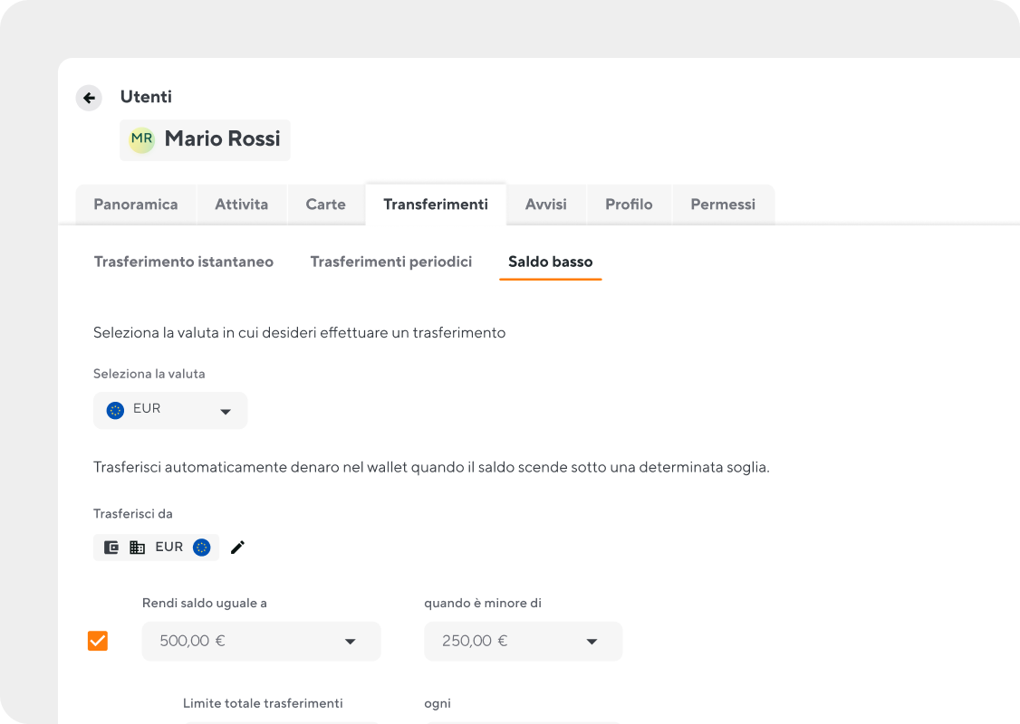This screenshot has height=724, width=1020.
Task: Open the Seleziona la valuta EUR dropdown
Action: (170, 411)
